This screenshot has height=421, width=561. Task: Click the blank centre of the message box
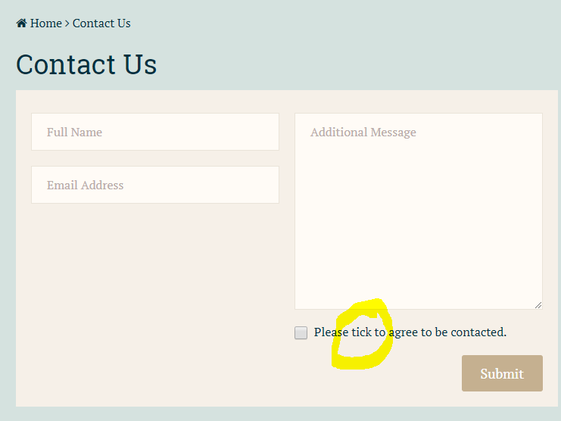[x=418, y=220]
